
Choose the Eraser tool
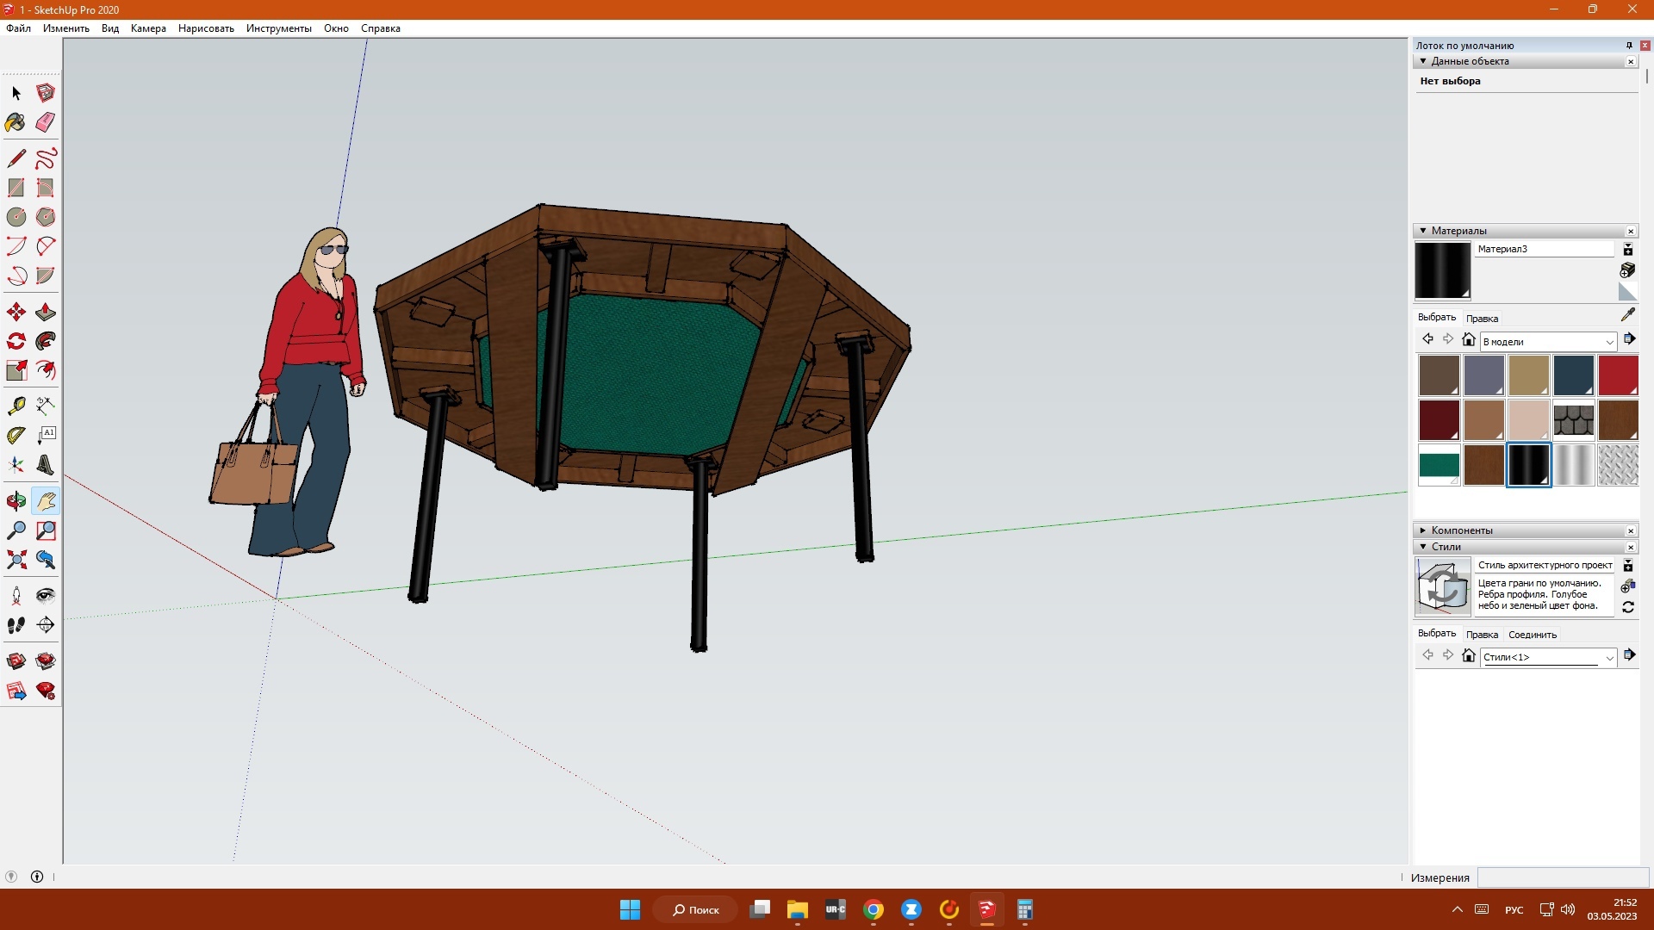(x=46, y=122)
